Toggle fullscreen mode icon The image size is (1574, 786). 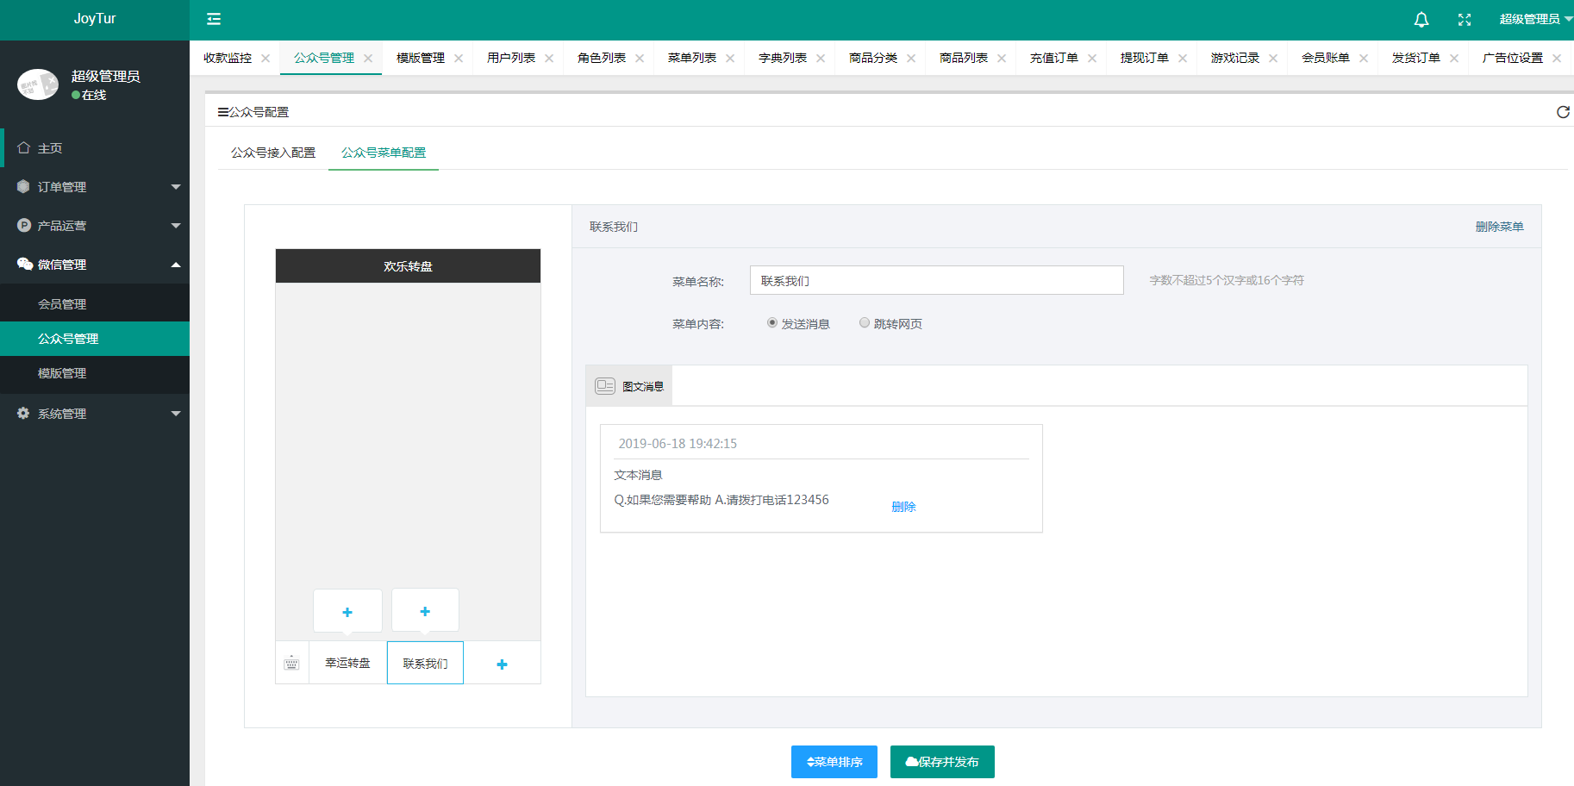(1465, 19)
